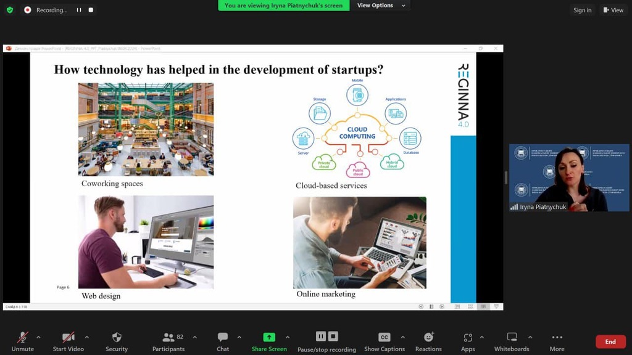The image size is (632, 355).
Task: Expand video options arrow beside Start Video
Action: point(86,337)
